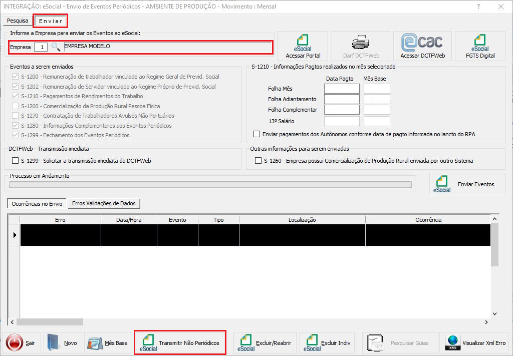Check S-1260 Comercialização de Produção Rural option
513x356 pixels.
258,161
